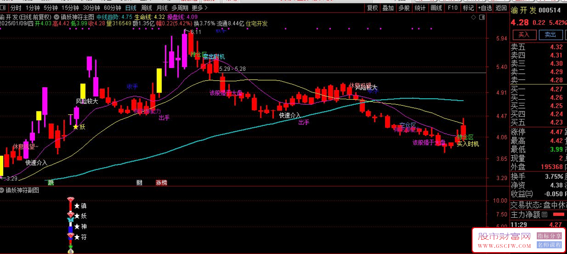This screenshot has height=254, width=567.
Task: Click the 换手 3.75% value in side panel
Action: pyautogui.click(x=554, y=176)
